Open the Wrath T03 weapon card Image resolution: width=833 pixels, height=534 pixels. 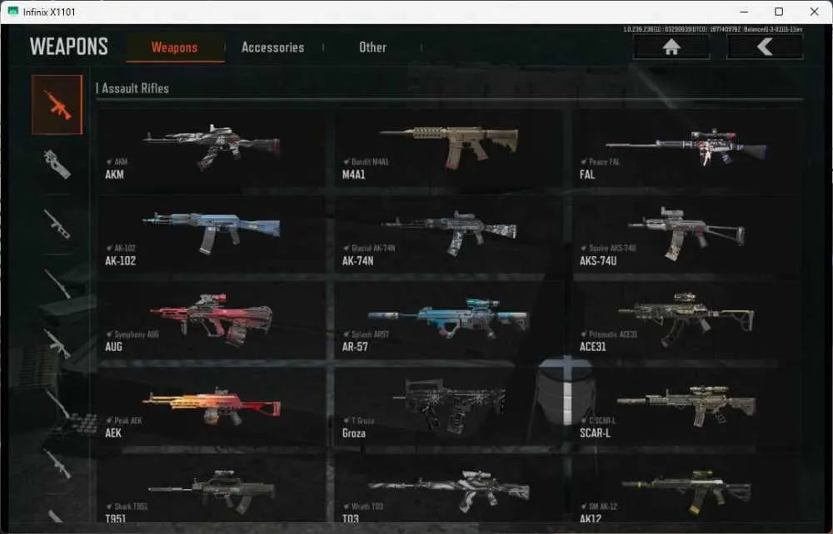[448, 489]
